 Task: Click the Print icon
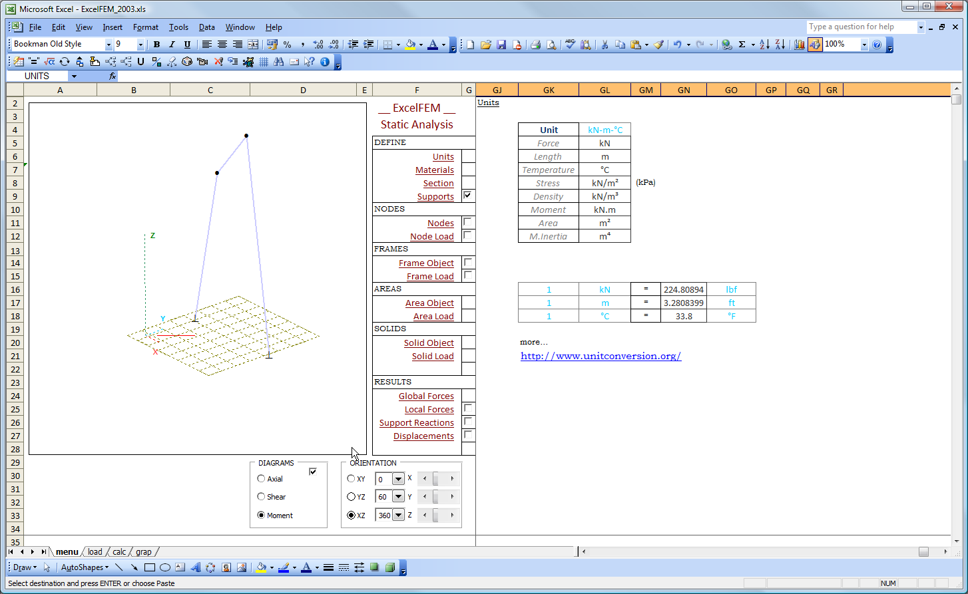click(535, 45)
